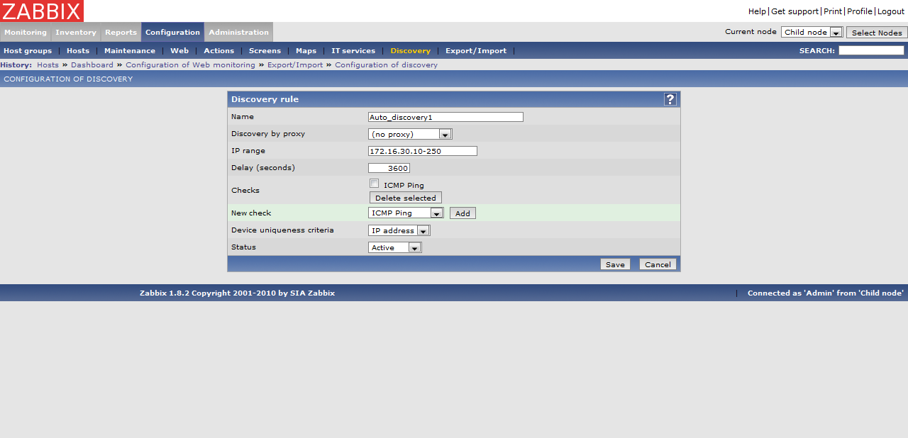Open Device uniqueness criteria dropdown

(399, 230)
